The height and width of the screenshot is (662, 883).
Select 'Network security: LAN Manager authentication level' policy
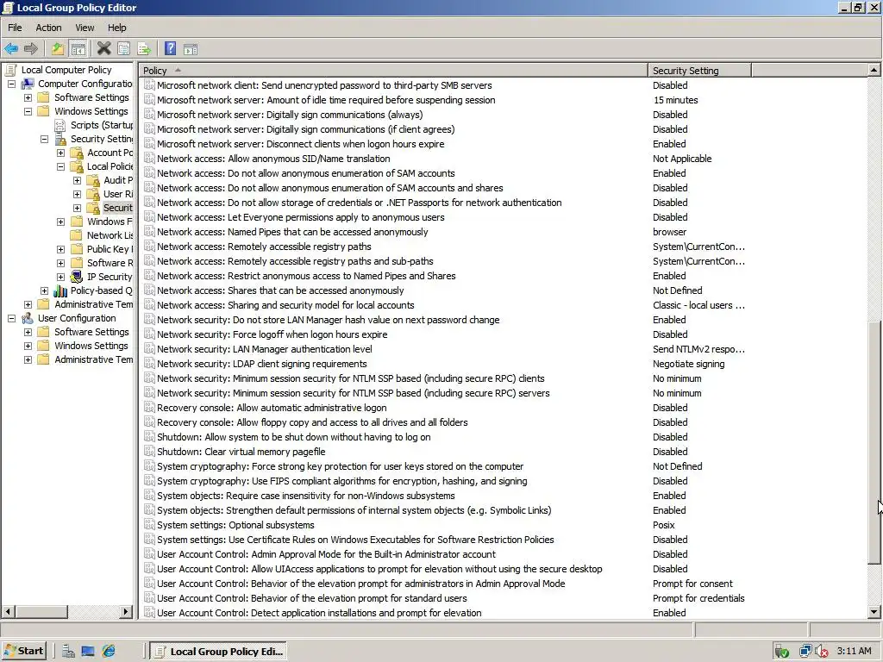point(264,349)
